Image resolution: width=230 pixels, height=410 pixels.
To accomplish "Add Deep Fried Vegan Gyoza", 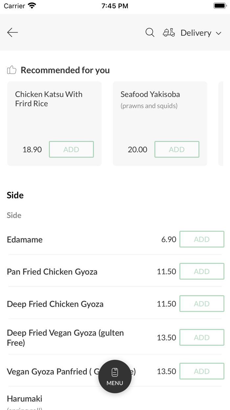I will [x=202, y=337].
